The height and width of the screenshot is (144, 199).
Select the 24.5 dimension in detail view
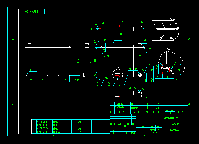[157, 67]
